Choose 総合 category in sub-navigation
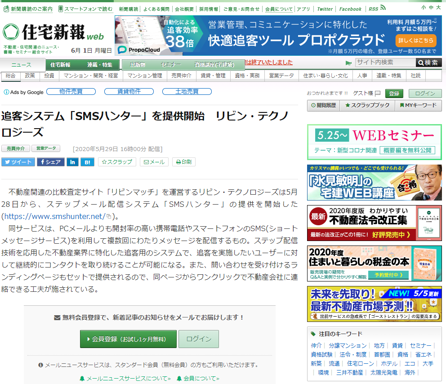The image size is (446, 384). [x=10, y=76]
